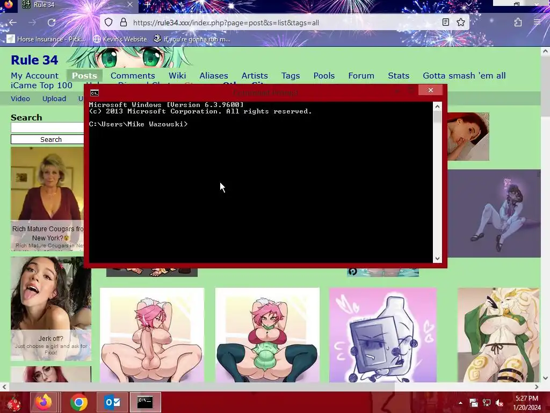Open the Start button on taskbar
Image resolution: width=550 pixels, height=413 pixels.
[x=14, y=402]
